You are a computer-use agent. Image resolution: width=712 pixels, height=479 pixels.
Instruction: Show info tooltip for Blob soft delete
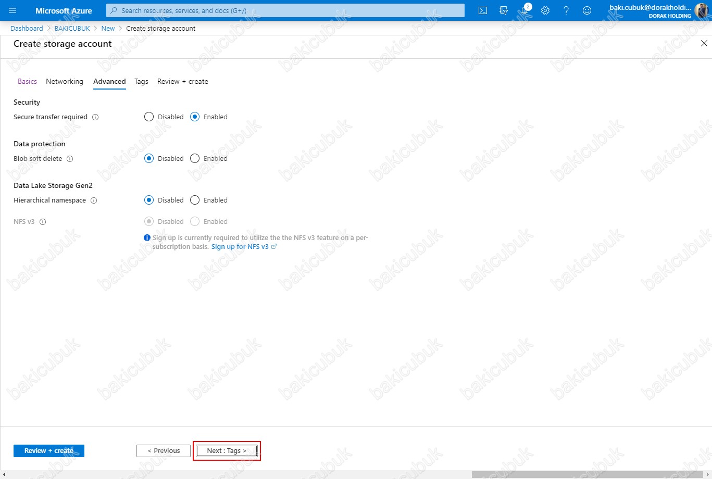[x=70, y=159]
